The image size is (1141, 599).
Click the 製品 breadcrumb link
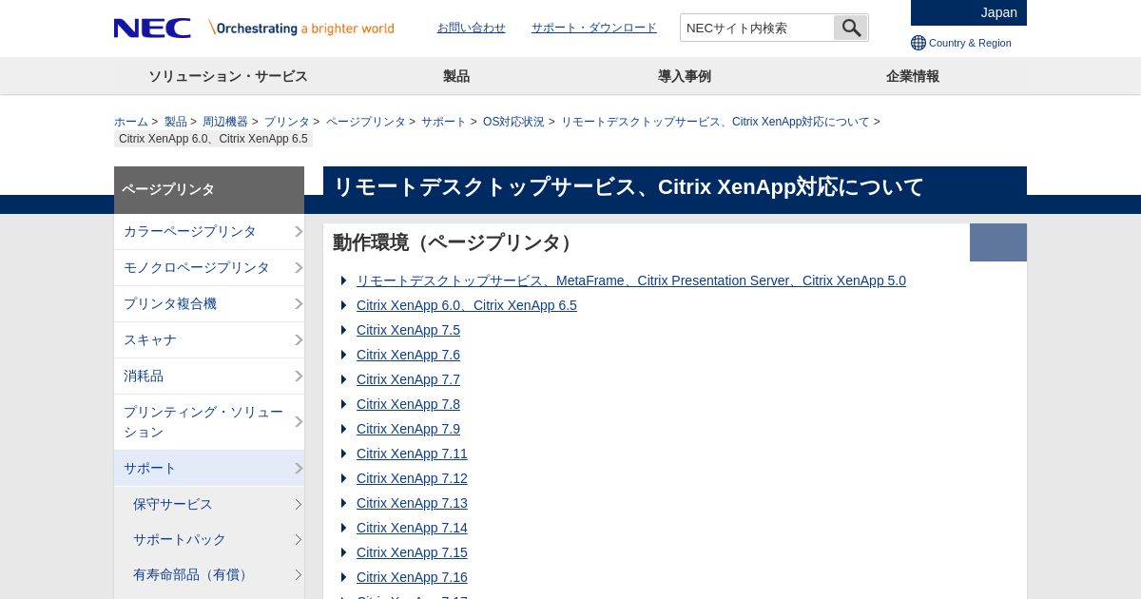(176, 122)
